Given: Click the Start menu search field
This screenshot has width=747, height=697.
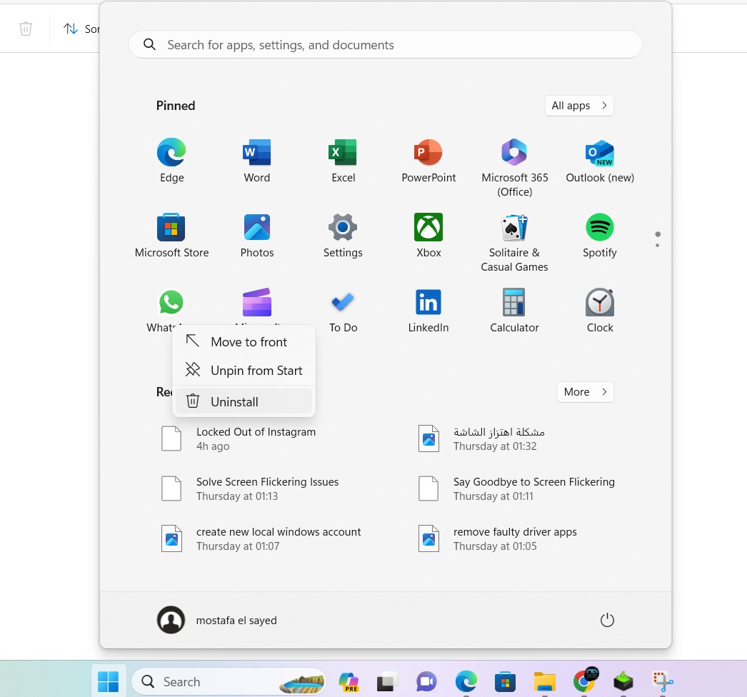Looking at the screenshot, I should 386,45.
